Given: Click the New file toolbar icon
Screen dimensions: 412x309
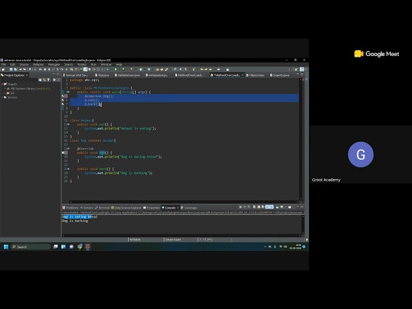Looking at the screenshot, I should (3, 70).
